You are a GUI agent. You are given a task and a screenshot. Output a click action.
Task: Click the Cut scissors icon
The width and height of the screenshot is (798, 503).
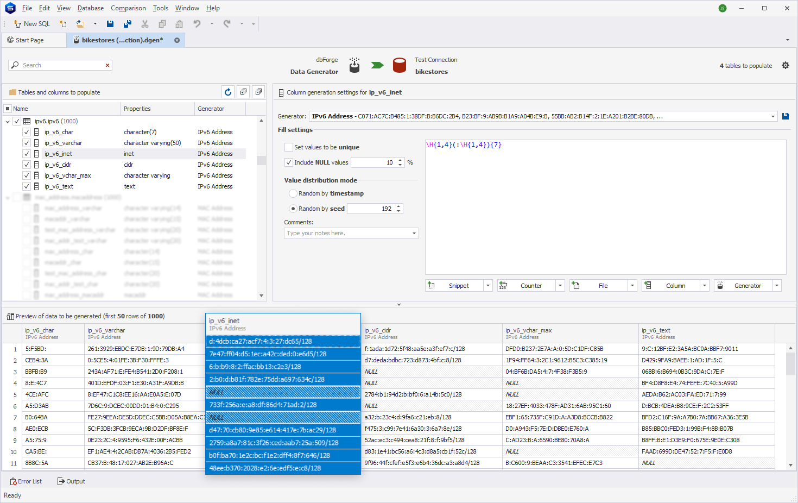click(x=145, y=24)
